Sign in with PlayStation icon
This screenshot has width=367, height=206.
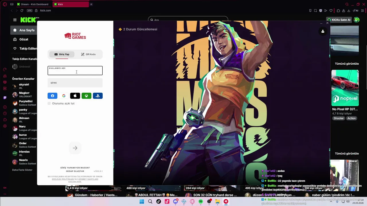(97, 96)
